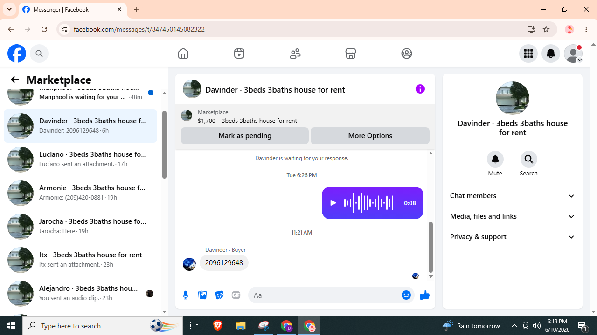Viewport: 597px width, 335px height.
Task: Choose a GIF
Action: coord(236,295)
